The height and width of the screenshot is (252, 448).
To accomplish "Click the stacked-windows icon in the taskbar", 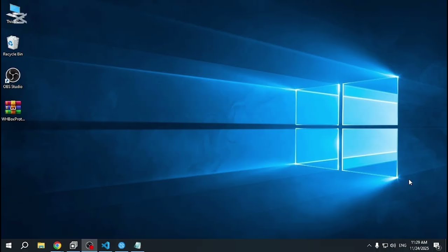I will point(73,245).
